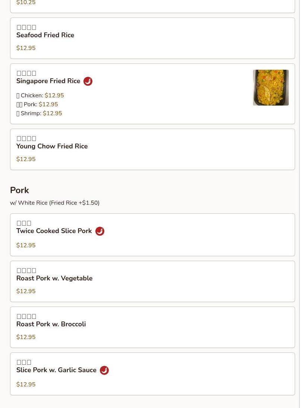Click the Seafood Fried Rice $12.95 price
Screen dimensions: 307x408
tap(26, 48)
